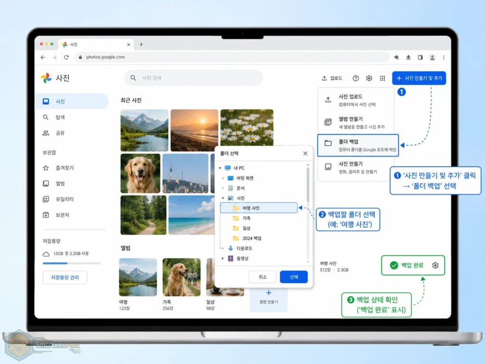
Task: Click the browser back arrow
Action: (43, 57)
